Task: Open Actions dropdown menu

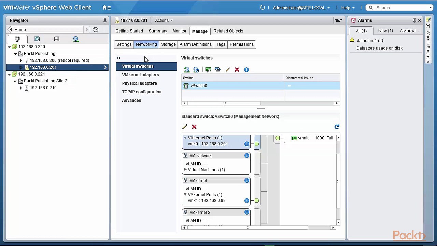Action: [x=164, y=20]
